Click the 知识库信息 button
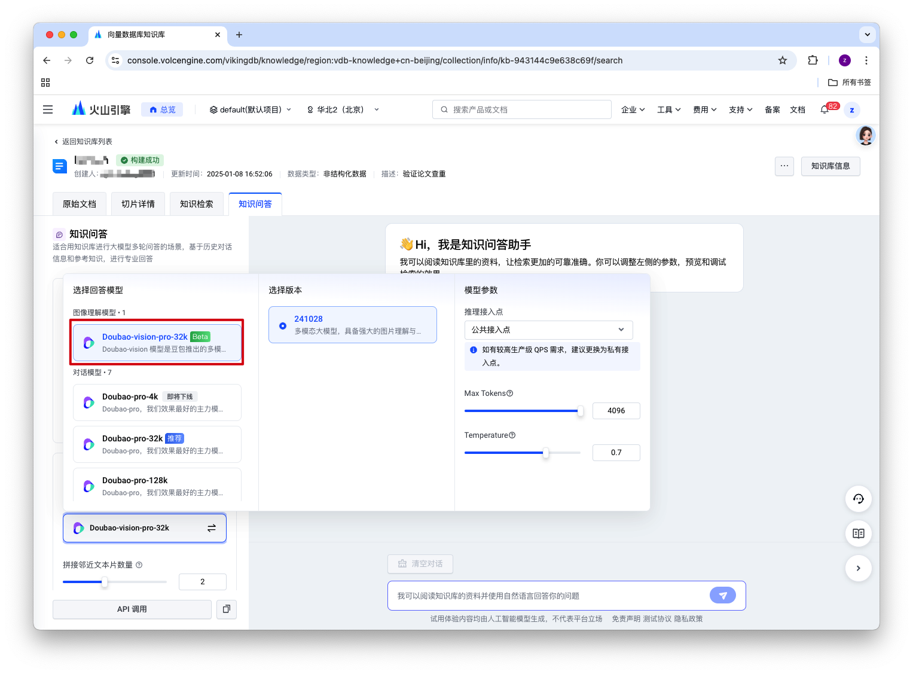Viewport: 913px width, 674px height. pyautogui.click(x=830, y=166)
